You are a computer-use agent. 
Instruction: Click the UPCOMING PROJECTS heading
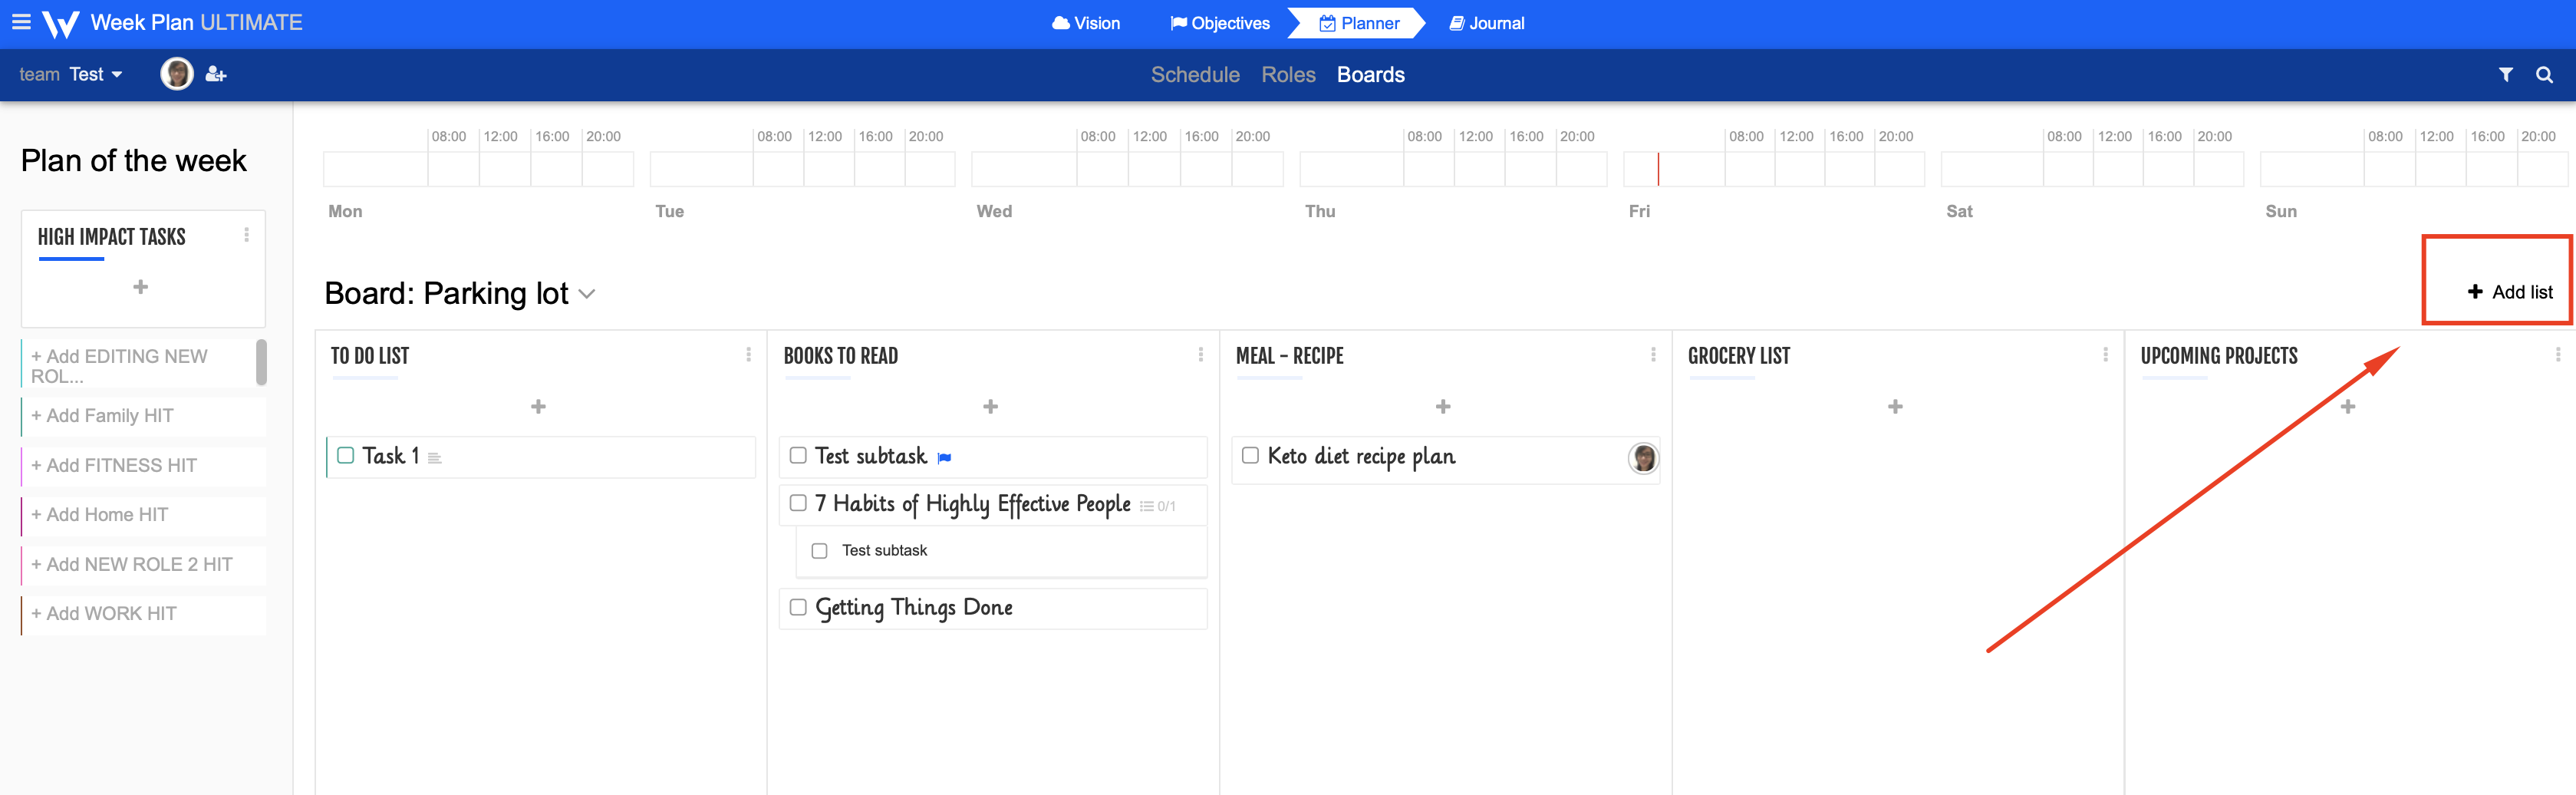click(2218, 356)
